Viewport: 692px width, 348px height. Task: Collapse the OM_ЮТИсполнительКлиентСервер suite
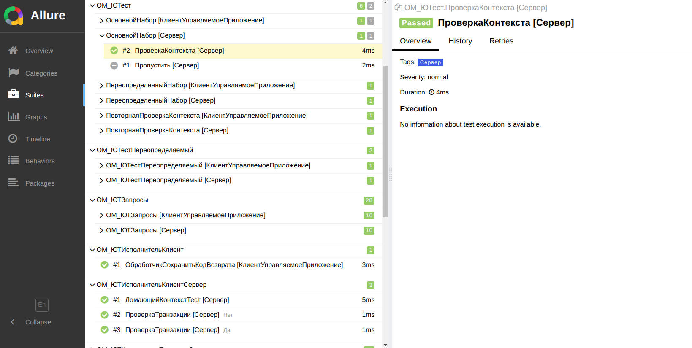pos(92,285)
